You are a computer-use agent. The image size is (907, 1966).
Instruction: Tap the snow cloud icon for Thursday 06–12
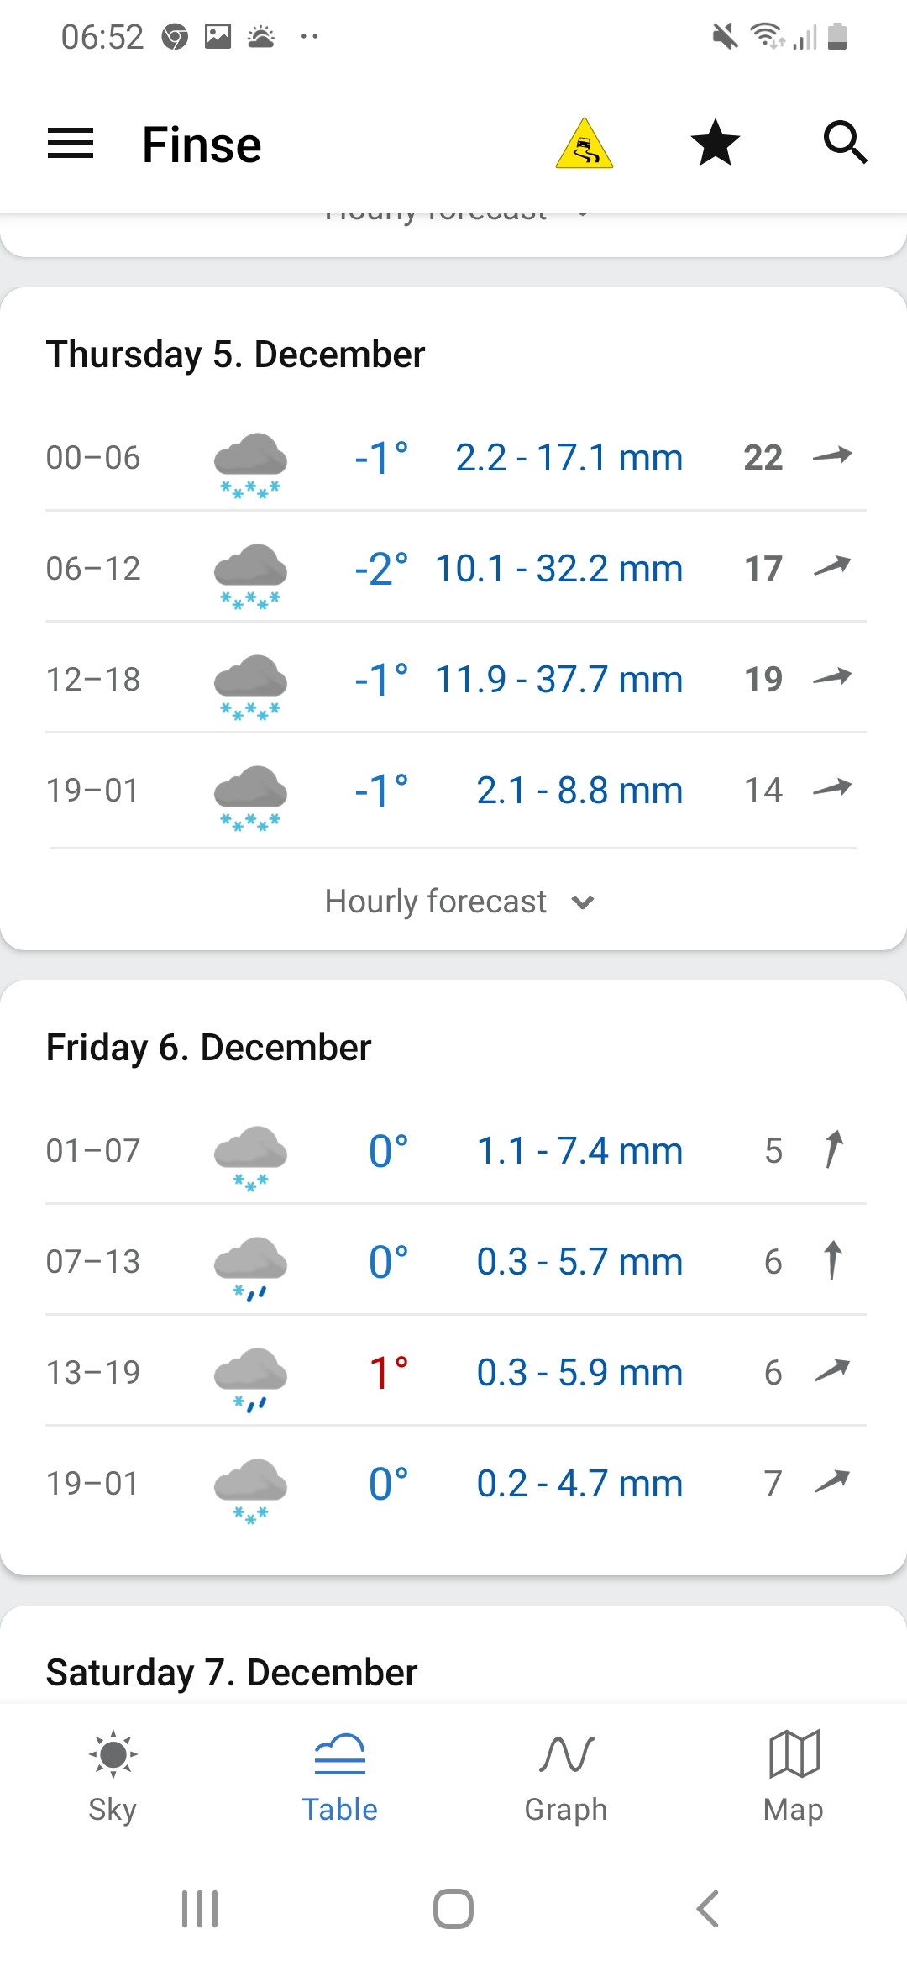(x=250, y=573)
